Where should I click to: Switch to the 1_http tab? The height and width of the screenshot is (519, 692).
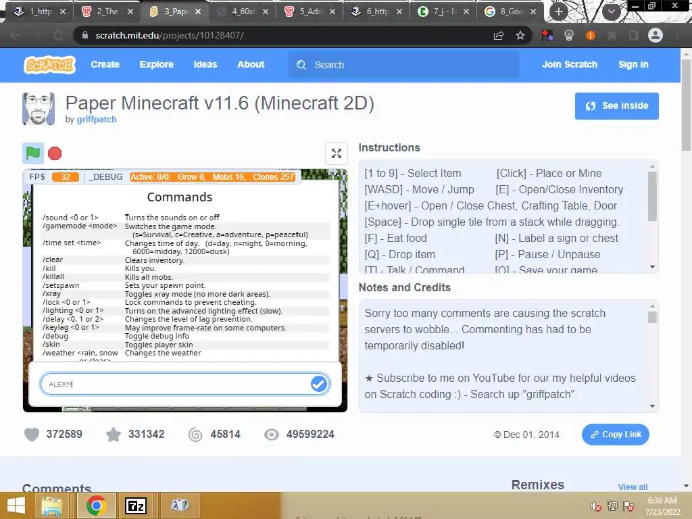40,11
